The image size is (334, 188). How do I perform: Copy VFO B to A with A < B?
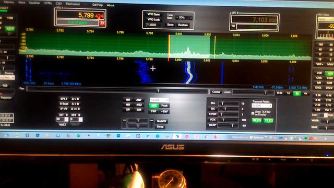point(75,104)
